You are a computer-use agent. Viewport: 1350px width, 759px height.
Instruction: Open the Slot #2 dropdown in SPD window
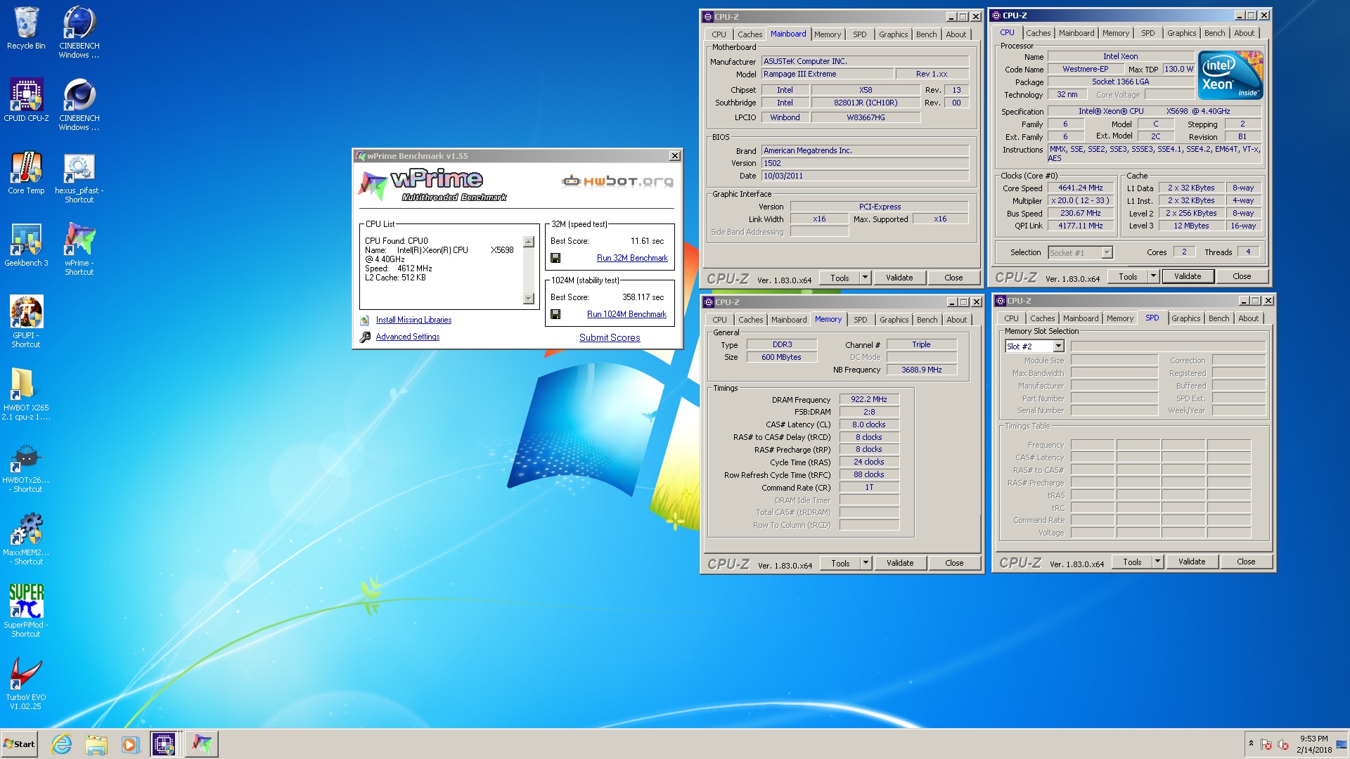pos(1058,346)
